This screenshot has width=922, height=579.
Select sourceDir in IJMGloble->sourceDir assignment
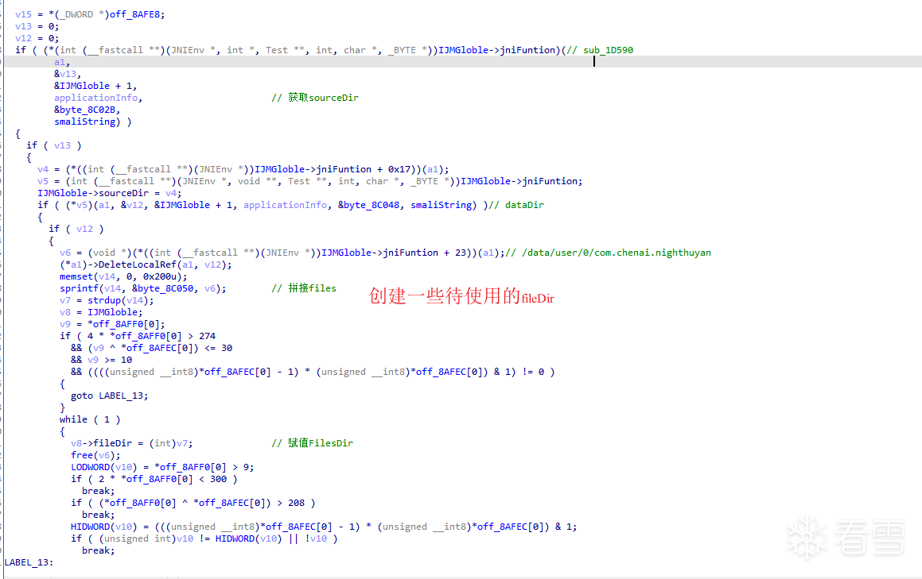(123, 193)
